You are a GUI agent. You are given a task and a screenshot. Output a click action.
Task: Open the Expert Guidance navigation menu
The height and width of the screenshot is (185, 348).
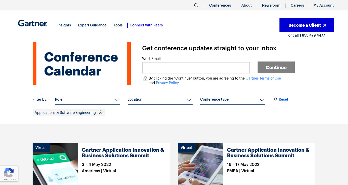point(92,25)
